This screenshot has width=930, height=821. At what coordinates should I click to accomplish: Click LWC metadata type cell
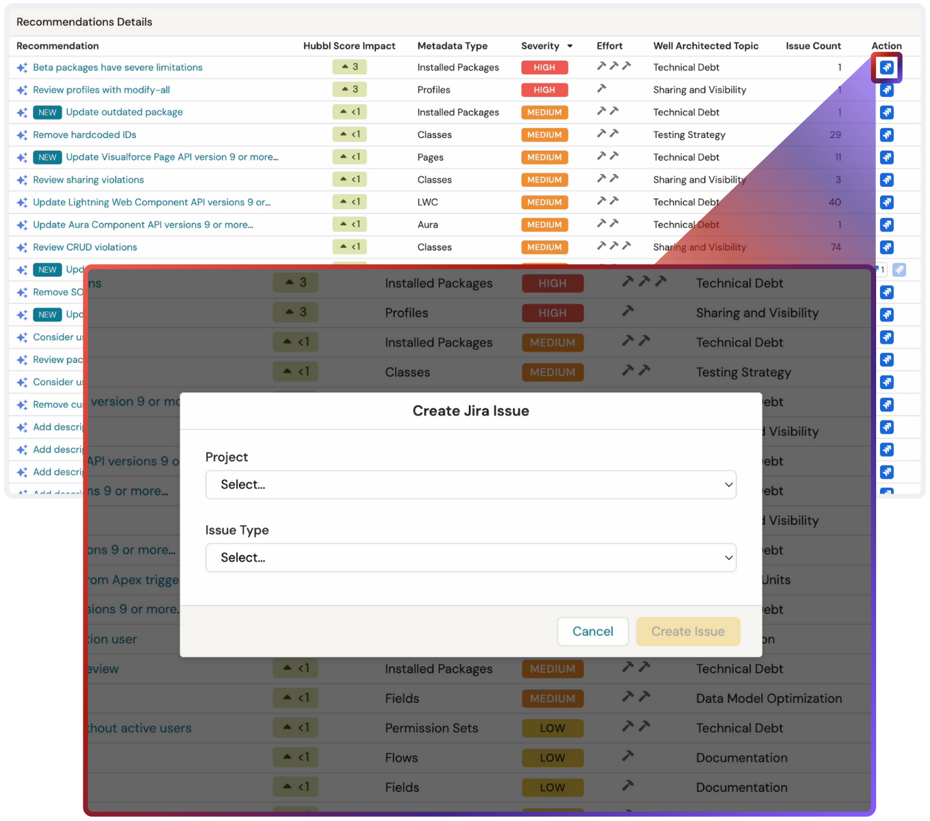tap(428, 202)
